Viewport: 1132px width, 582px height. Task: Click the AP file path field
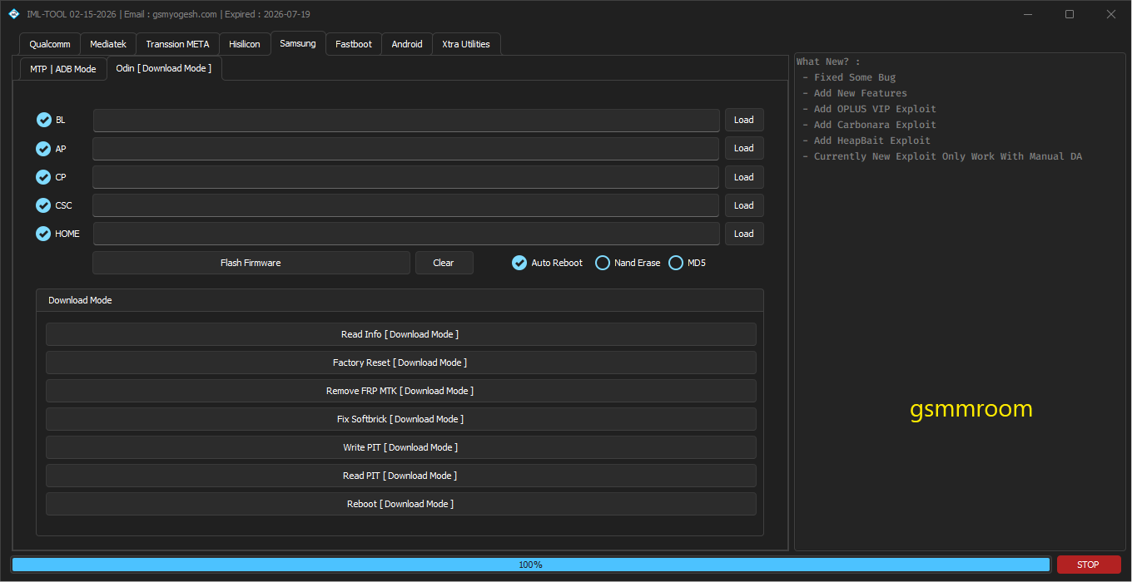point(406,149)
